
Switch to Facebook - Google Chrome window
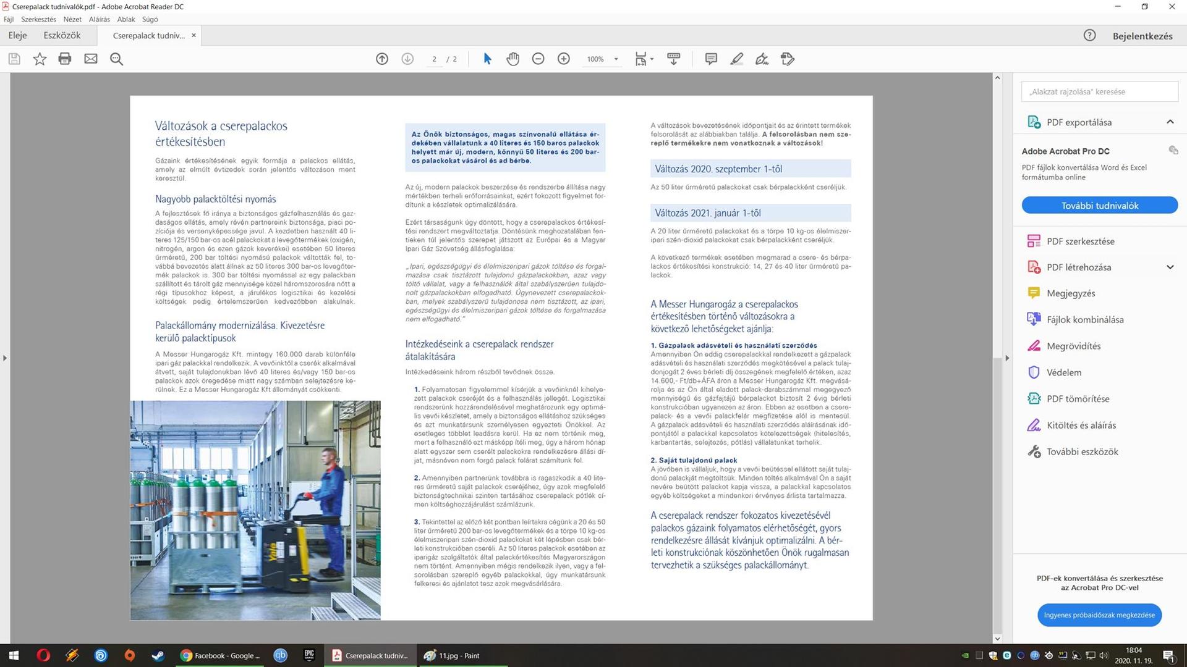click(x=221, y=656)
